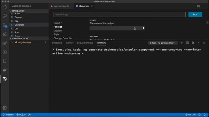The height and width of the screenshot is (117, 209).
Task: Click the play-circle icon in activity bar
Action: pos(5,52)
